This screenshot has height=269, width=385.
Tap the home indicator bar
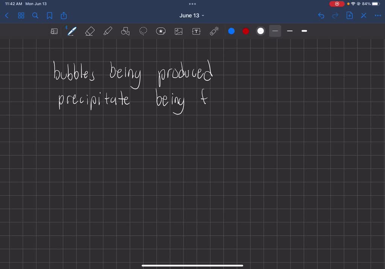point(192,265)
